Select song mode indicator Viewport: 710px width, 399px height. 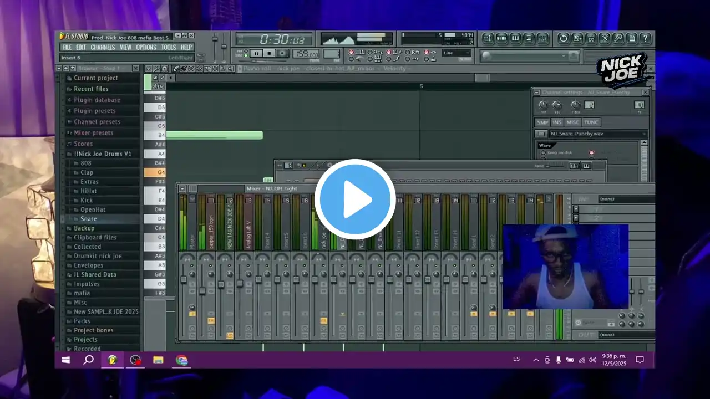(x=246, y=55)
